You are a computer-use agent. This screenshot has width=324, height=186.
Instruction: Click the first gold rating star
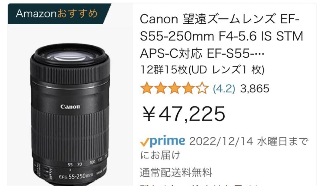[x=146, y=88]
